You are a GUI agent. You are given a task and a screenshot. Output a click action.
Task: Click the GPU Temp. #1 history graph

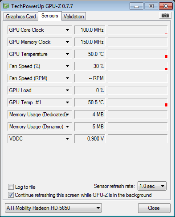pyautogui.click(x=138, y=102)
